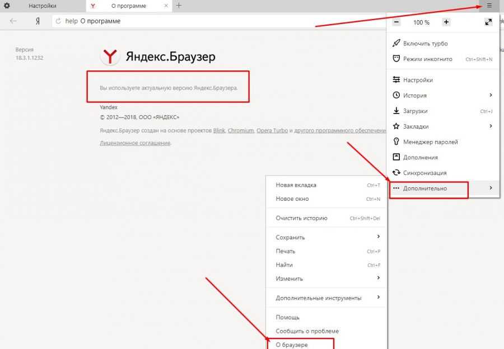The image size is (504, 349).
Task: Click the rocket icon for turbo mode
Action: [396, 43]
